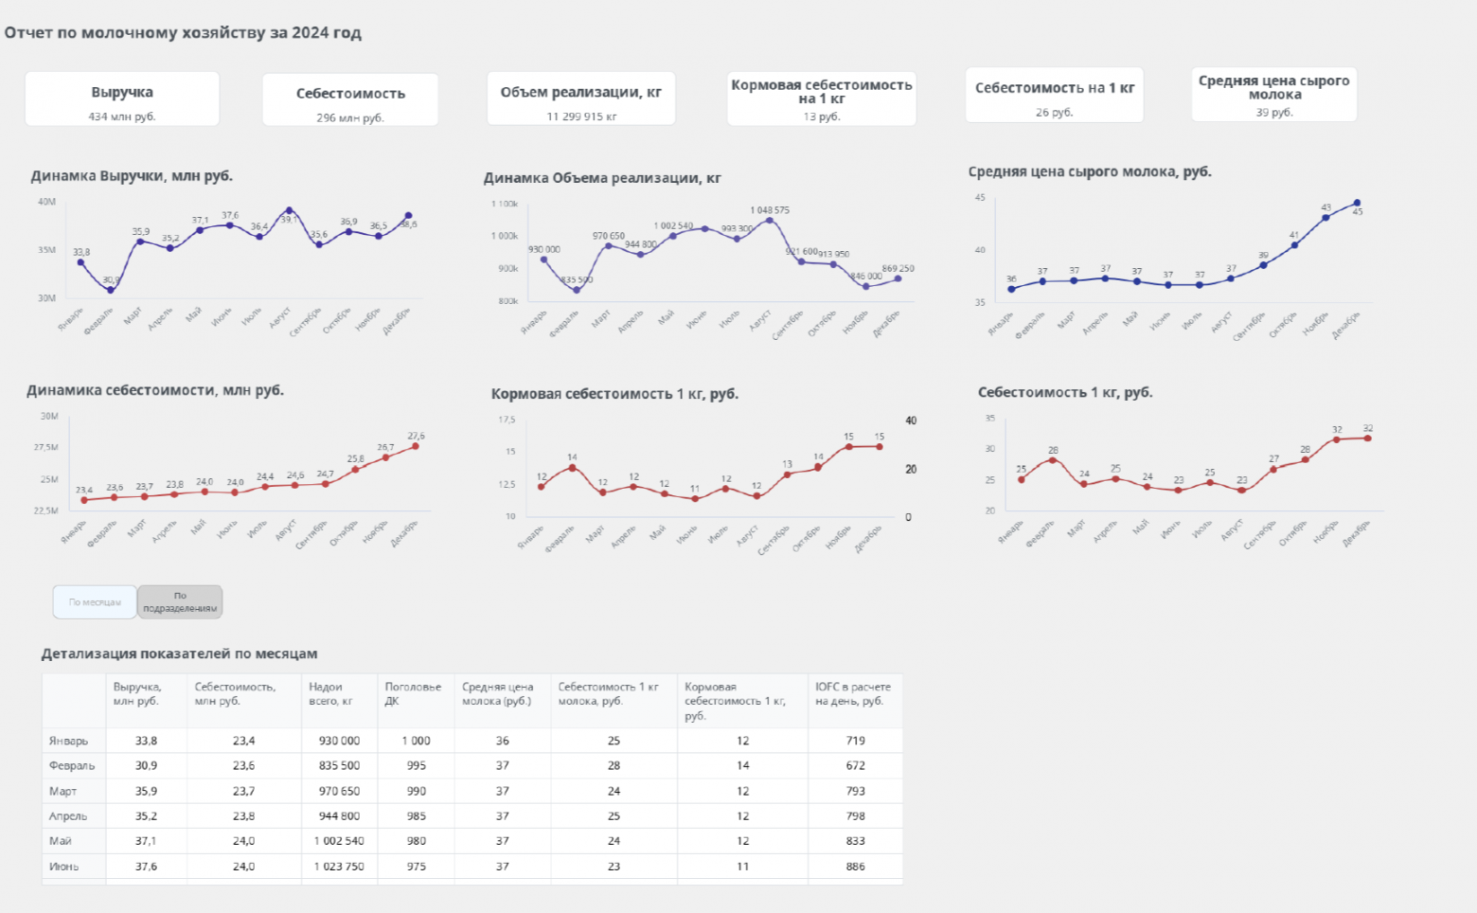Select the December 27,6 point on cost chart

click(416, 446)
